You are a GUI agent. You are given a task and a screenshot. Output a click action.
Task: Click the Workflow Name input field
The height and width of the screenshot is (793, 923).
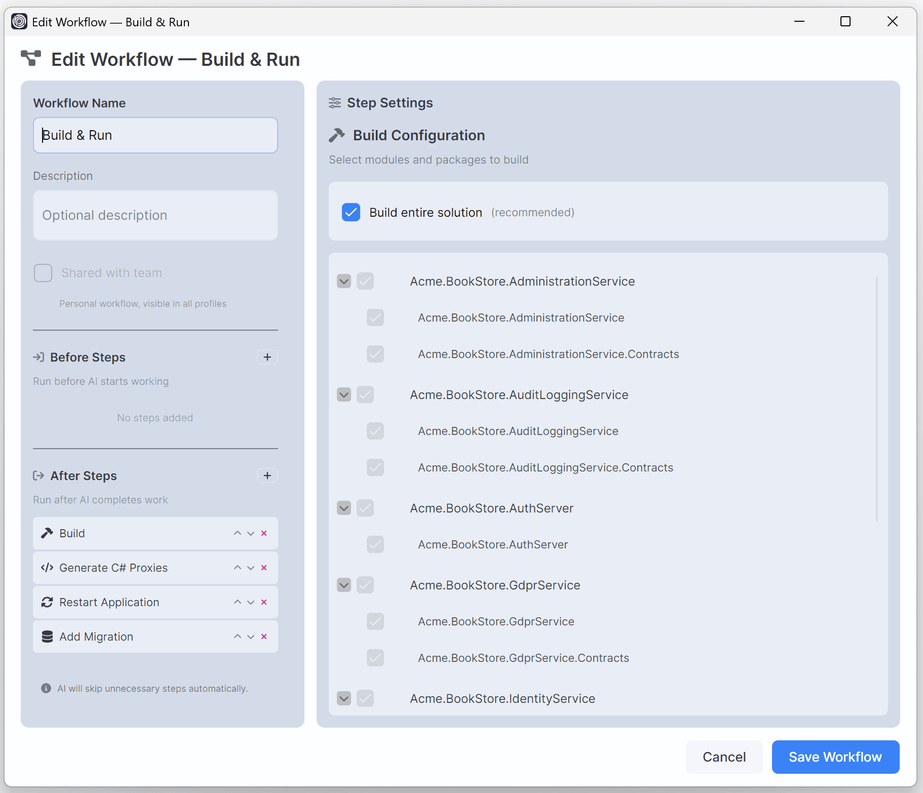click(156, 135)
